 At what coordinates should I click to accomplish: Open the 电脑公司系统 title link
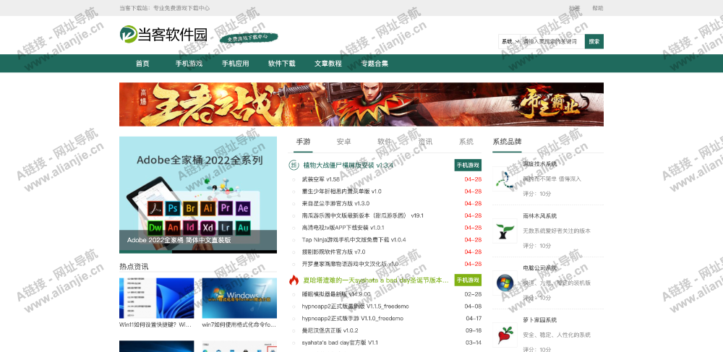[x=540, y=267]
